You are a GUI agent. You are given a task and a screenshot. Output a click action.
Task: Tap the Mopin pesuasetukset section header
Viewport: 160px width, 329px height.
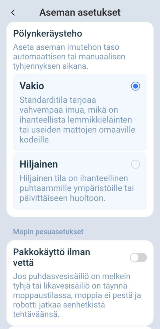pos(48,232)
